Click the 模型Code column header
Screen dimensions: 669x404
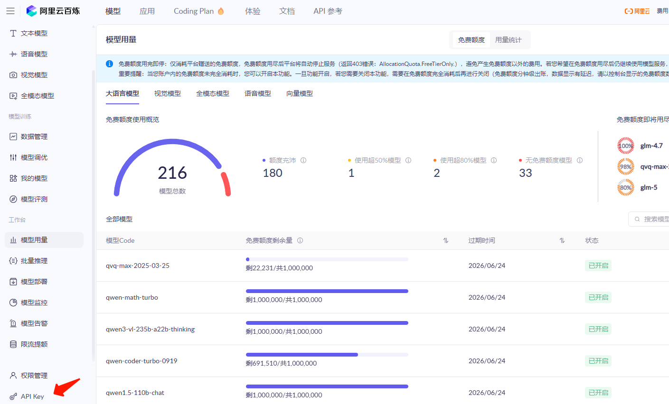pos(120,240)
